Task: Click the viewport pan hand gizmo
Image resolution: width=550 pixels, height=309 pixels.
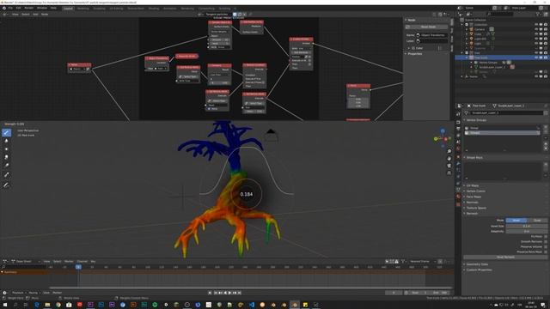Action: pos(449,158)
